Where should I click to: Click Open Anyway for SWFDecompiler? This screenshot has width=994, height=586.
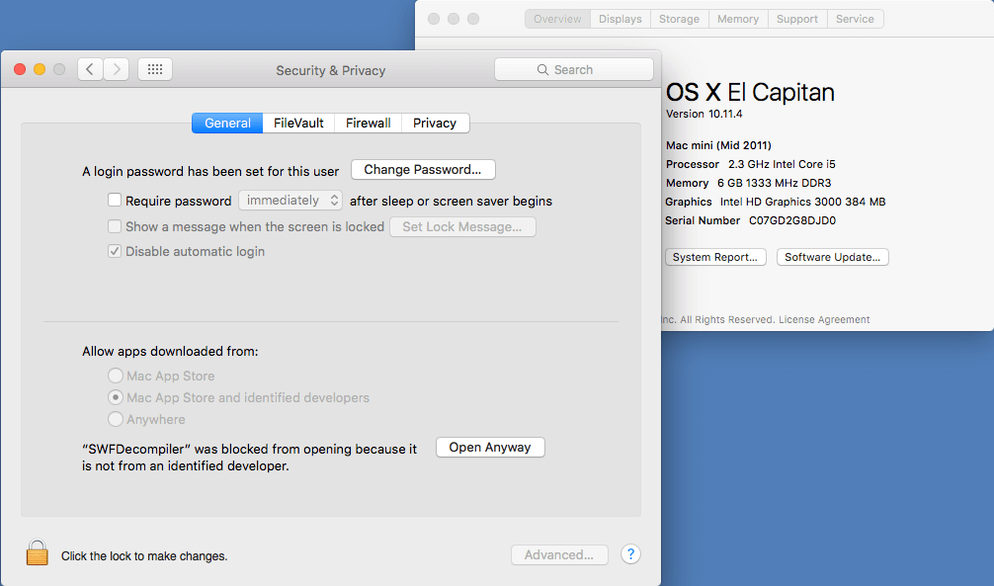(x=490, y=447)
